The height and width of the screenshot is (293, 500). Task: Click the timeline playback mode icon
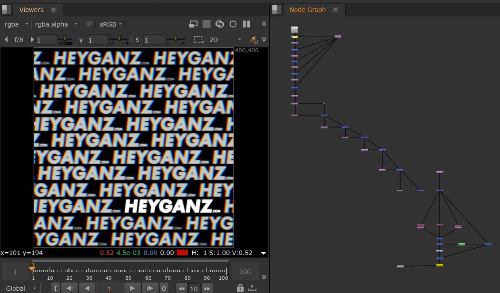click(252, 288)
